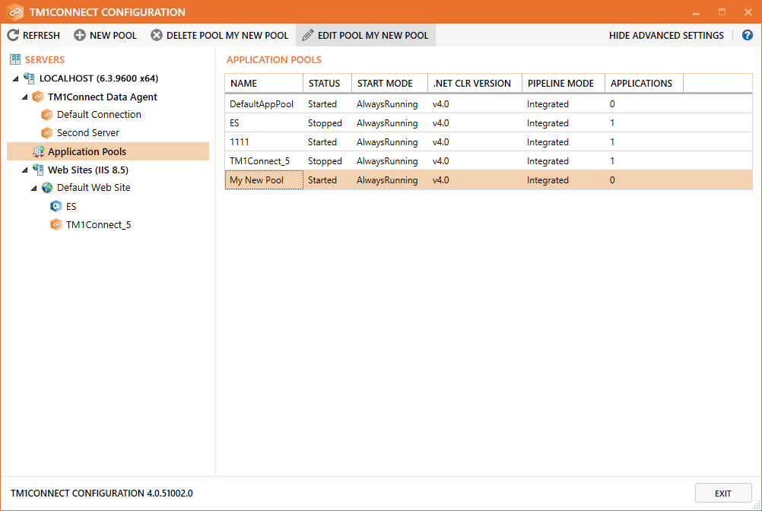Open Default Connection tree item

tap(99, 115)
